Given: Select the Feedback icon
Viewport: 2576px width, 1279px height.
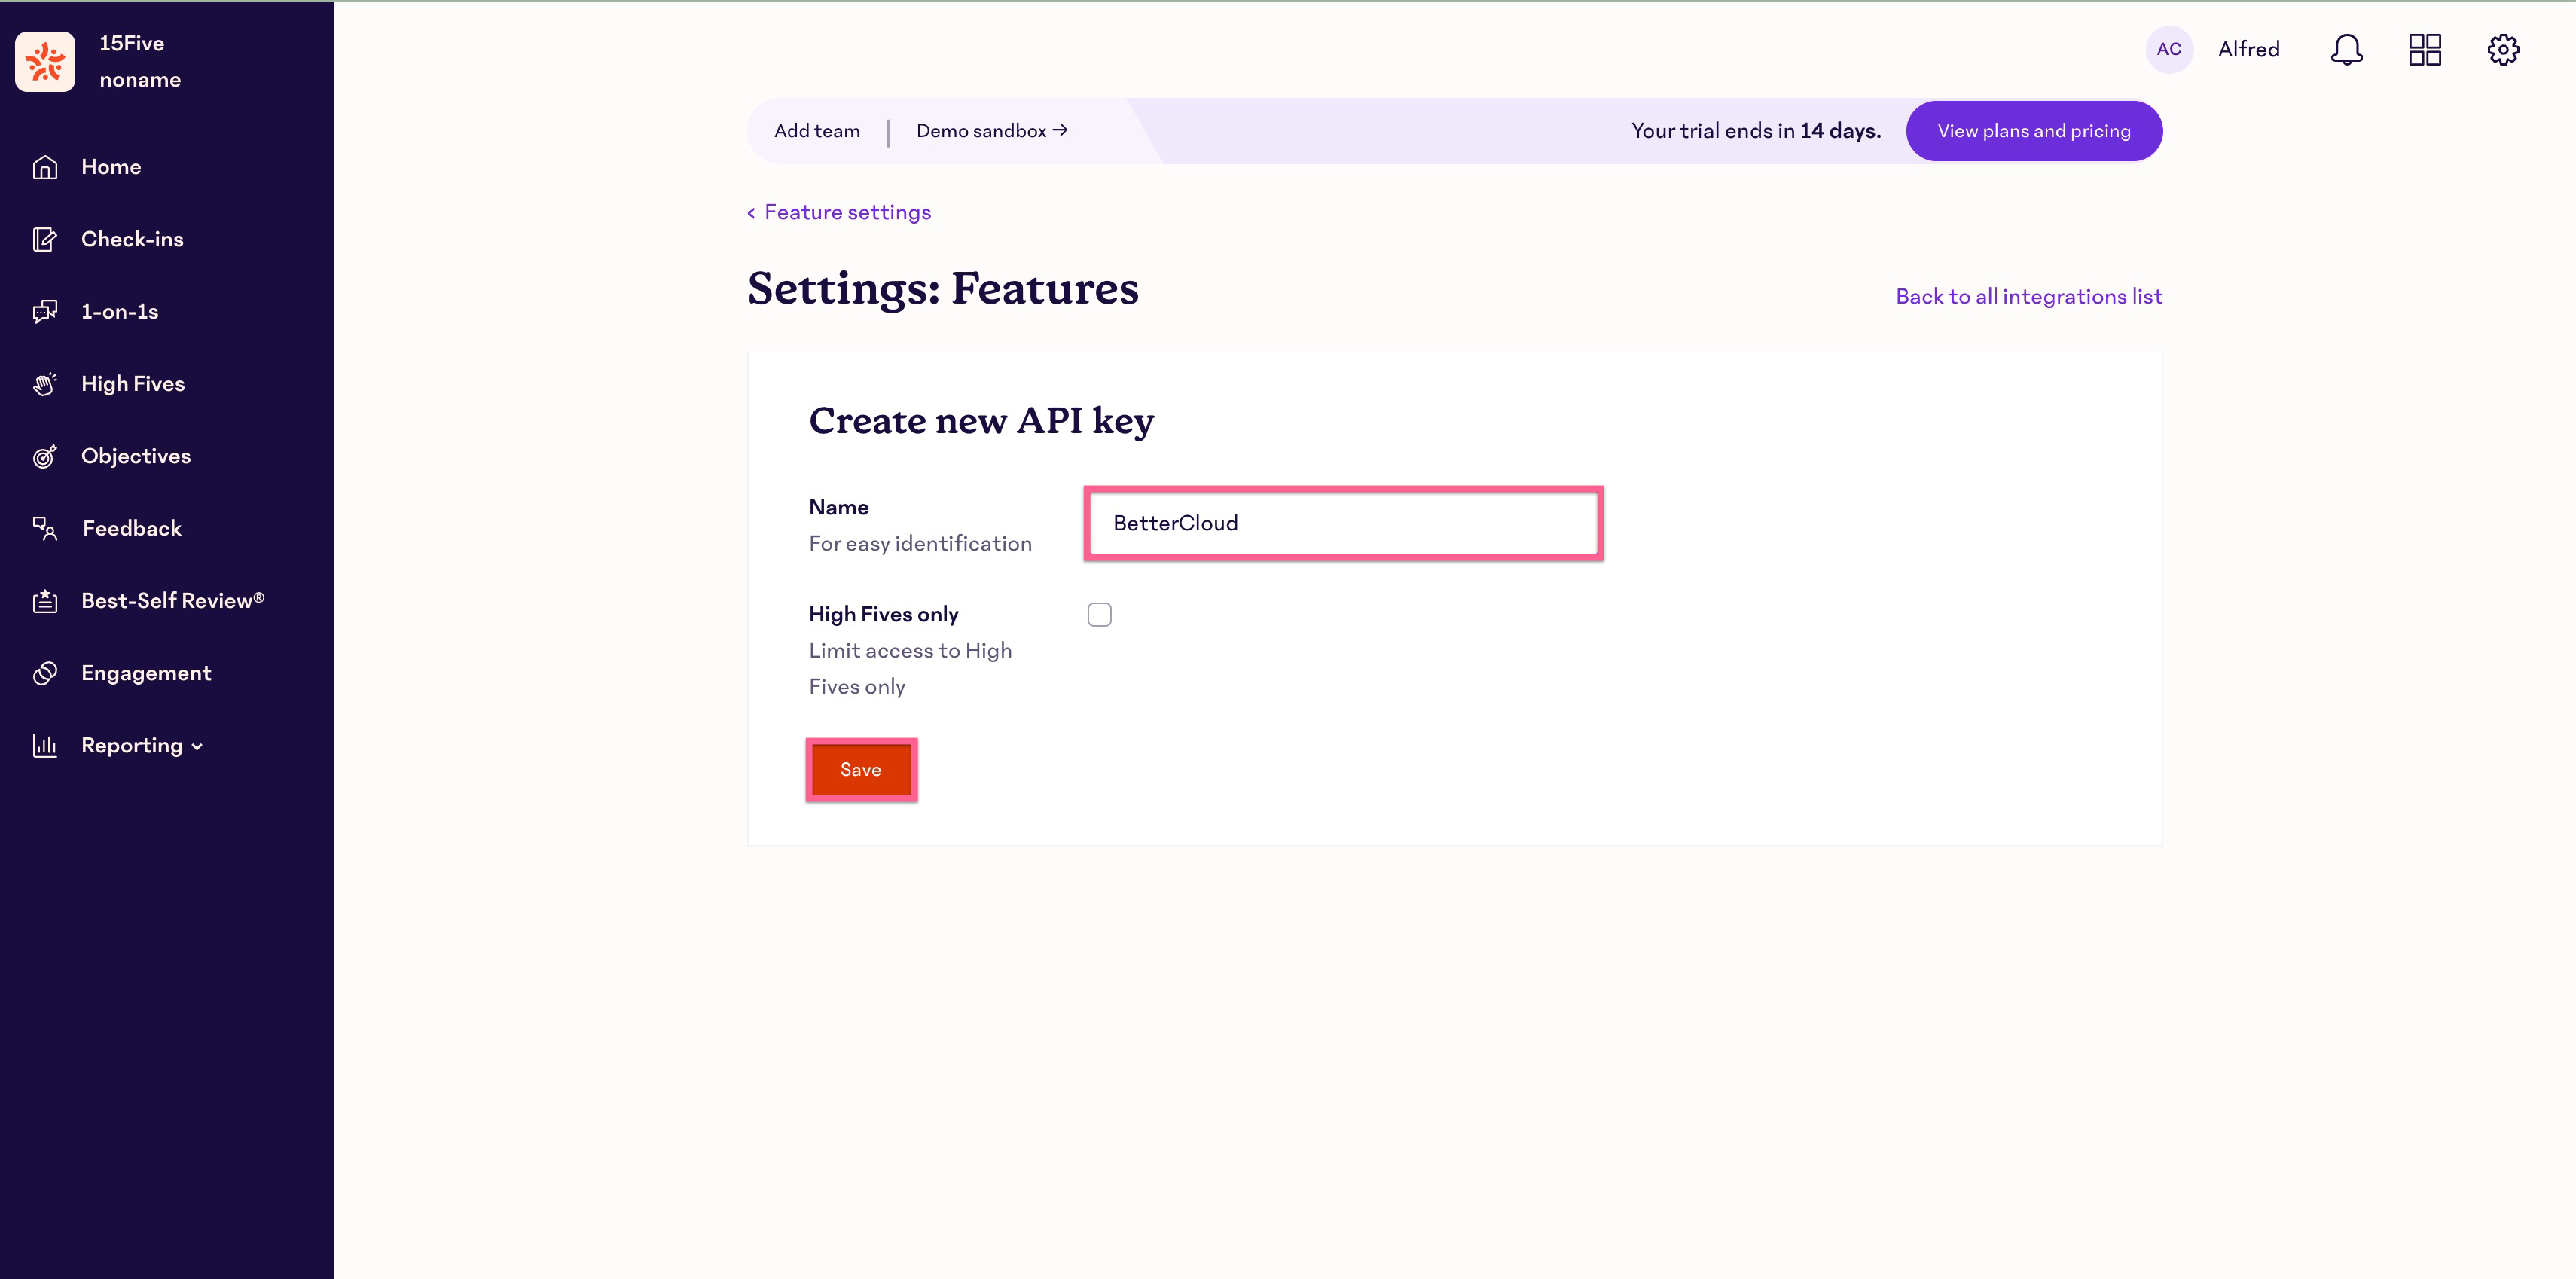Looking at the screenshot, I should [45, 528].
